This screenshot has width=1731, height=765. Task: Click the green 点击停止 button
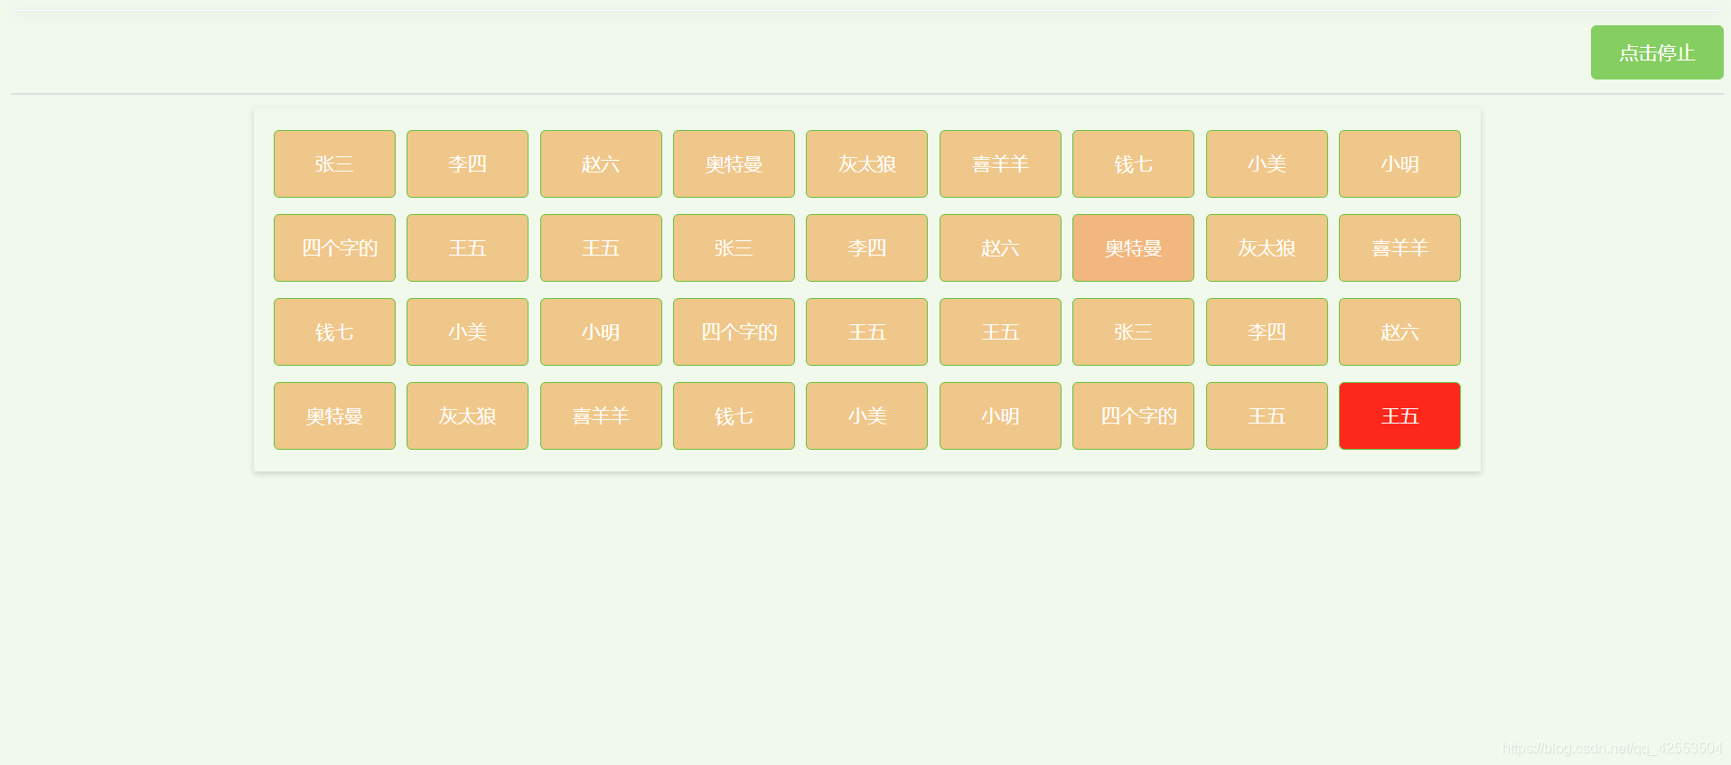point(1657,52)
